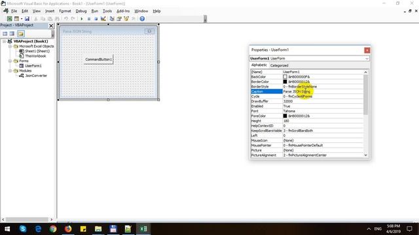This screenshot has width=419, height=235.
Task: Open Properties Window from toolbar icon
Action: [119, 19]
